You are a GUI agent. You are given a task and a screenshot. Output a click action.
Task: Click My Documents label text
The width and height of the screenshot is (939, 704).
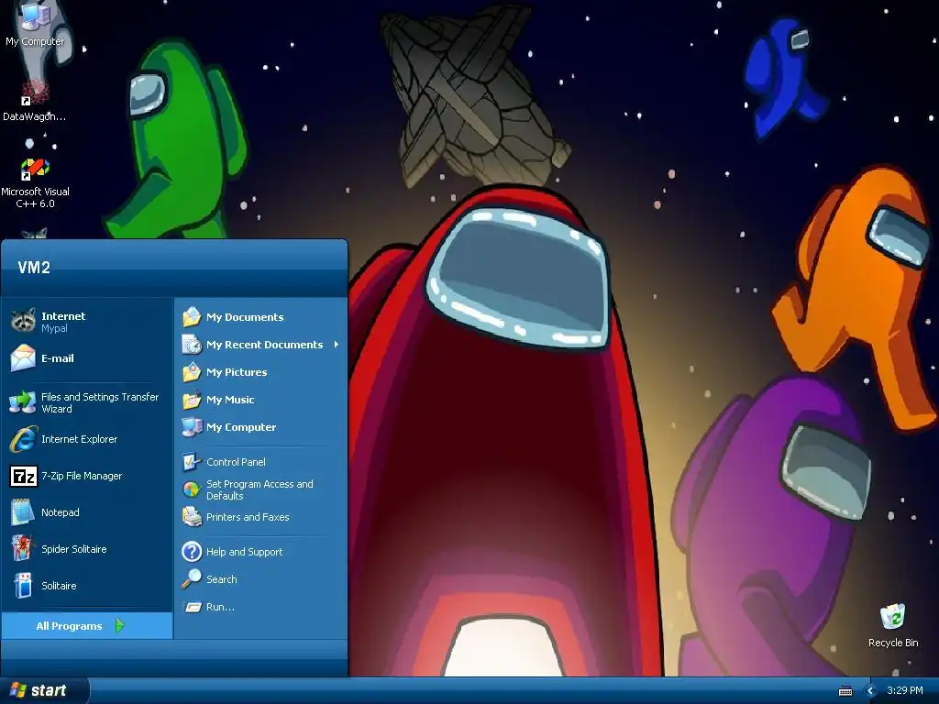pos(245,317)
